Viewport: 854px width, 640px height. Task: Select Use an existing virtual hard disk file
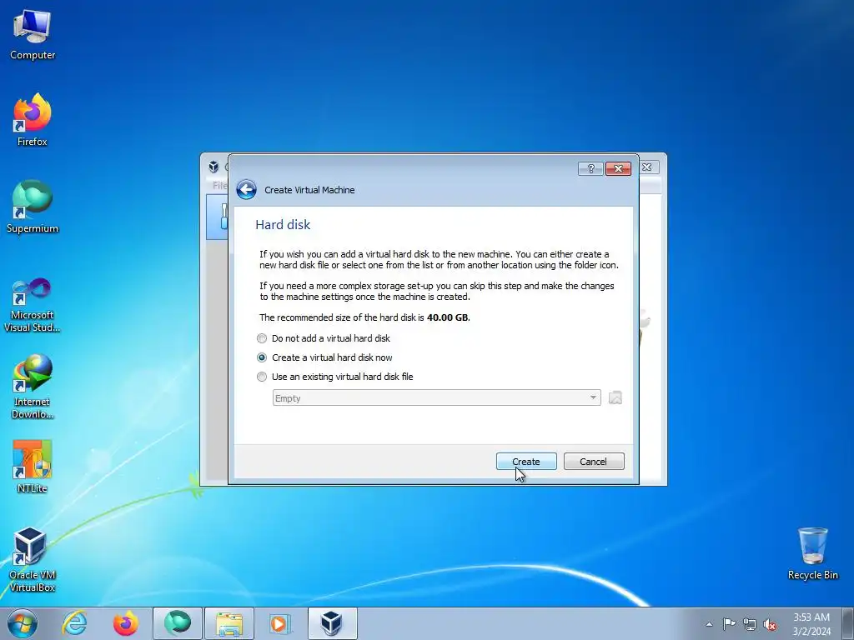pos(335,377)
